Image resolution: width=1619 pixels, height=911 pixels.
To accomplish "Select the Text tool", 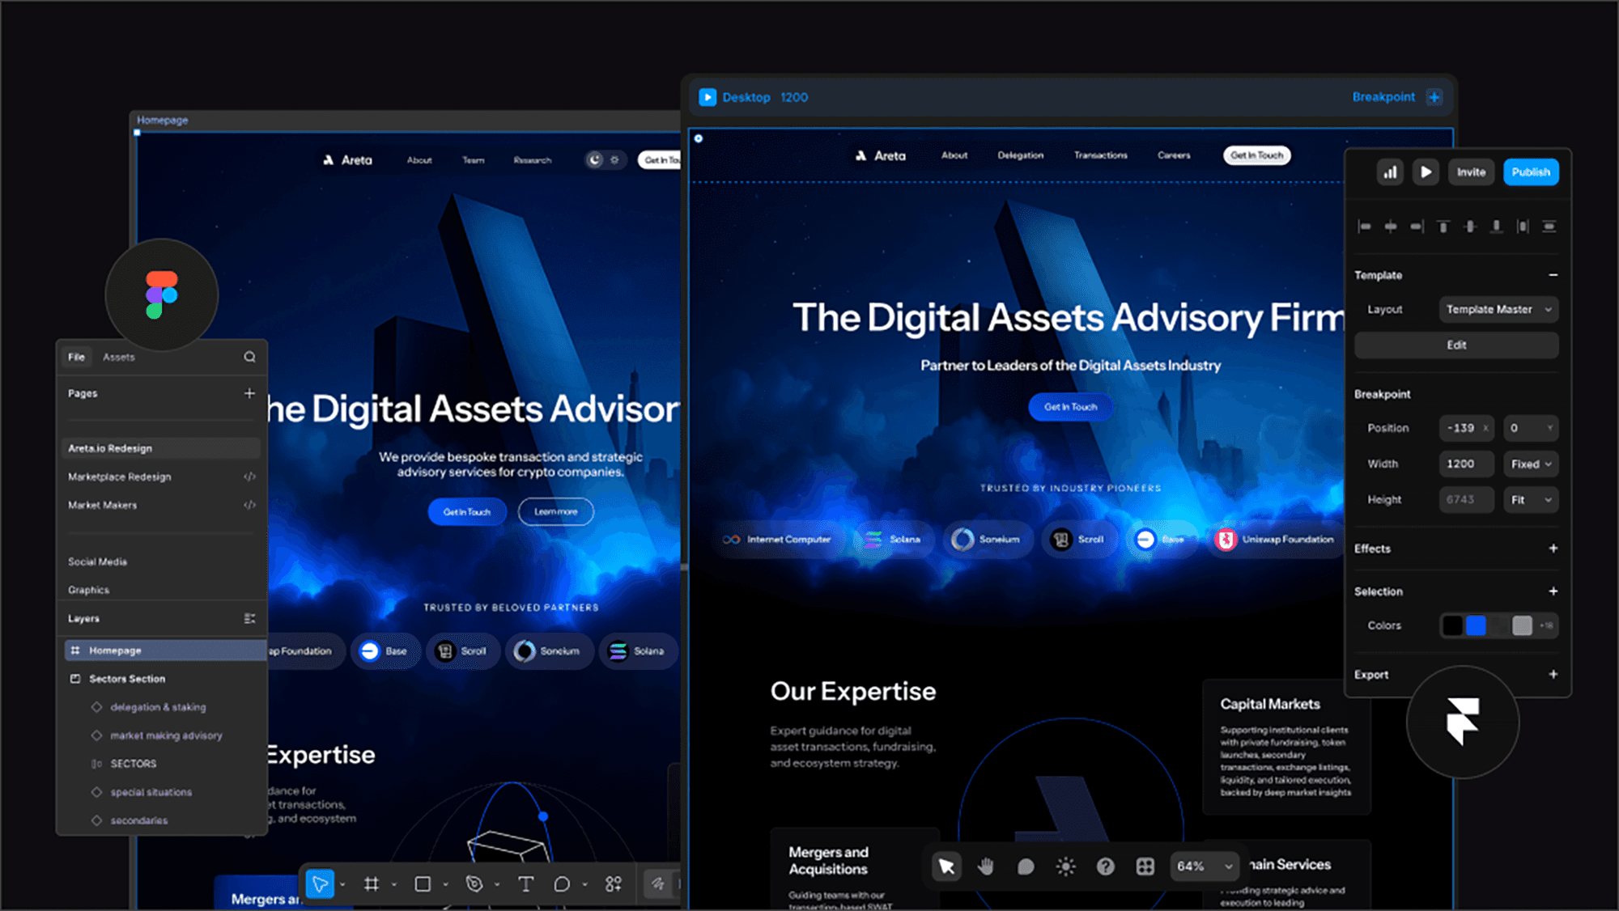I will coord(526,883).
